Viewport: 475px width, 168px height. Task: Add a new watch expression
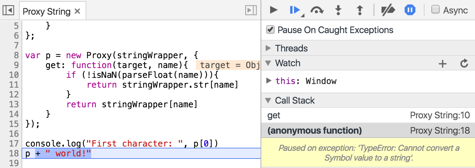(x=443, y=63)
